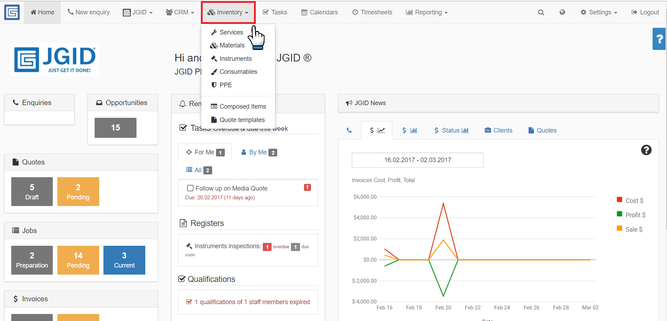Screen dimensions: 667x321
Task: Expand the JGID dropdown menu
Action: [x=138, y=12]
